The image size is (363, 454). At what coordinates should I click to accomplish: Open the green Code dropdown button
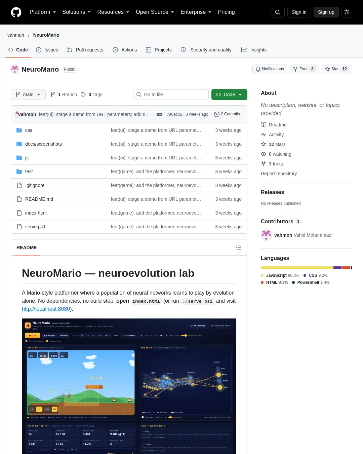coord(229,94)
